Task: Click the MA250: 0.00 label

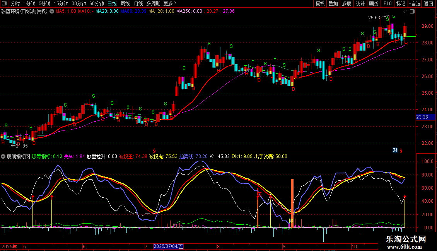Action: (x=189, y=12)
